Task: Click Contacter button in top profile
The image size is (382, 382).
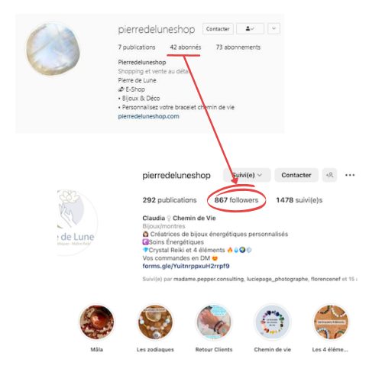Action: click(x=218, y=28)
